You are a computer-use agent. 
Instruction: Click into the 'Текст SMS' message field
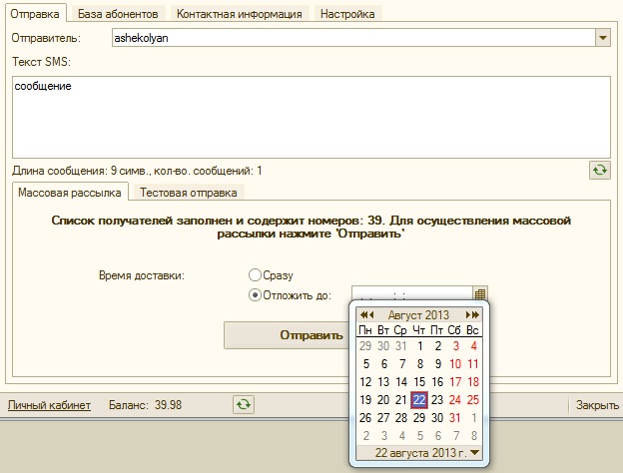pos(311,117)
